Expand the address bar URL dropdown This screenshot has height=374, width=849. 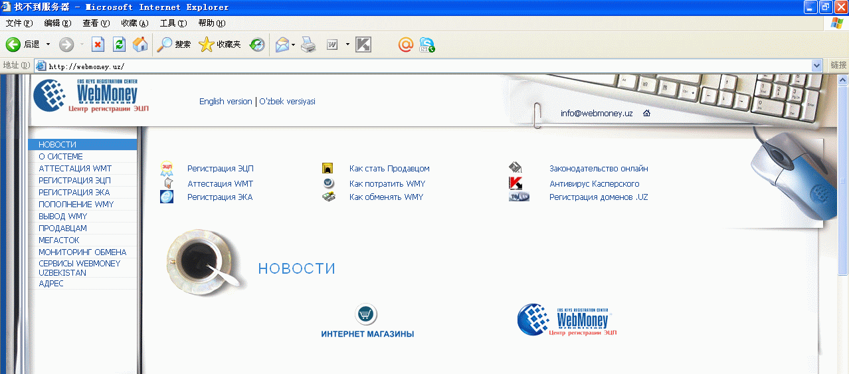817,66
